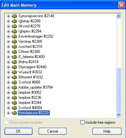Confirm the selection with OK
The image size is (126, 138).
pyautogui.click(x=19, y=131)
